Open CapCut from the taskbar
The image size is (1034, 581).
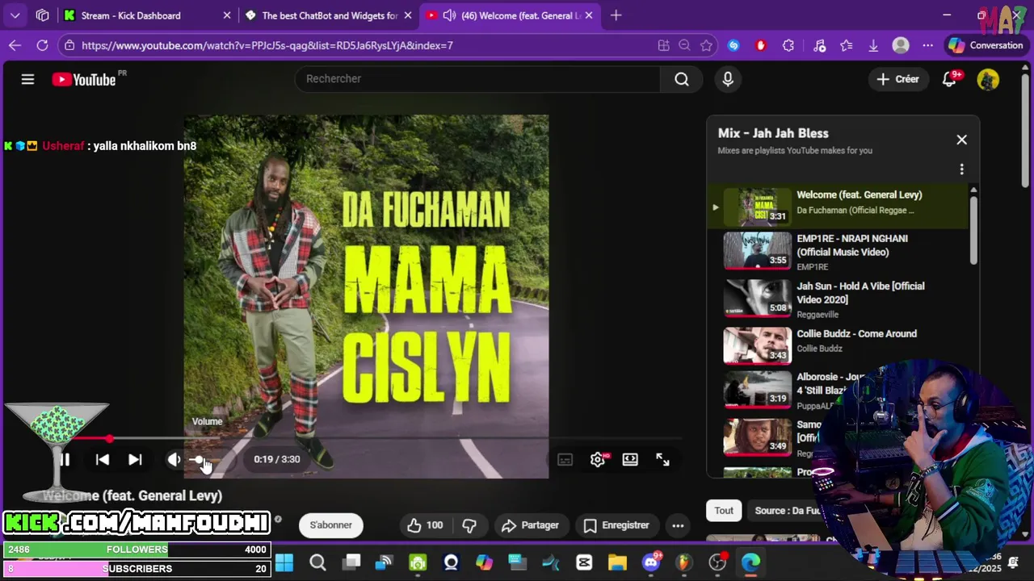coord(584,562)
